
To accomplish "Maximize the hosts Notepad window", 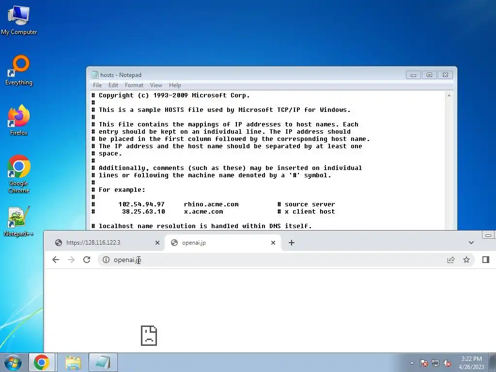I will 429,75.
